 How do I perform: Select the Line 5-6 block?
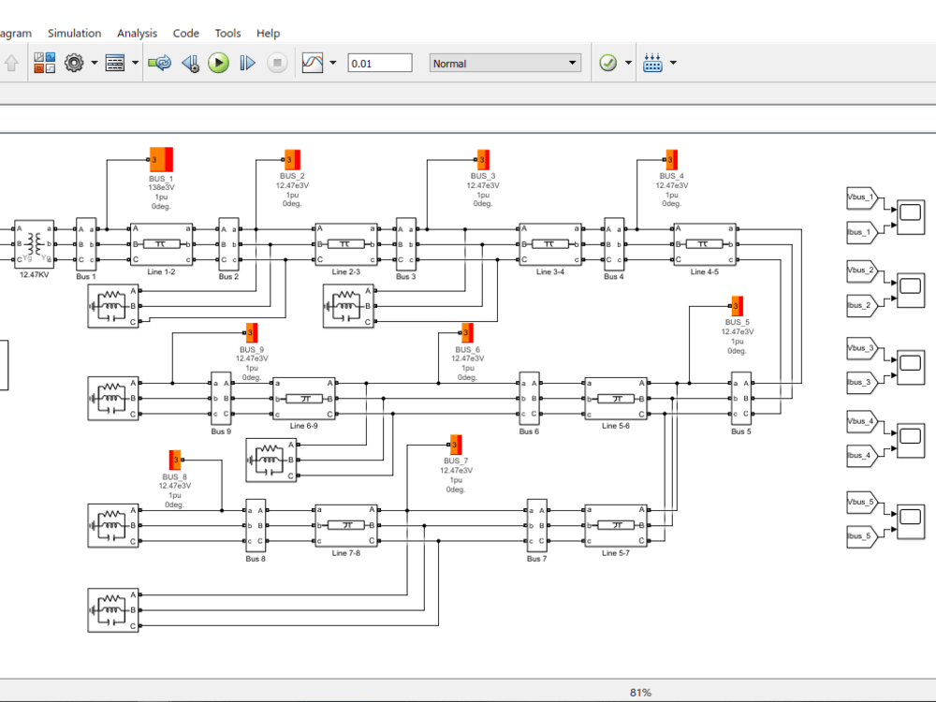click(x=616, y=398)
